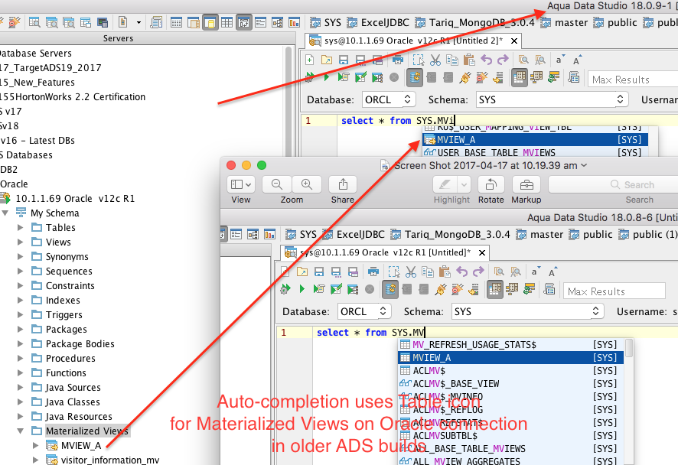This screenshot has height=465, width=678.
Task: Open the Screen Shot title chevron in Preview
Action: click(x=584, y=165)
